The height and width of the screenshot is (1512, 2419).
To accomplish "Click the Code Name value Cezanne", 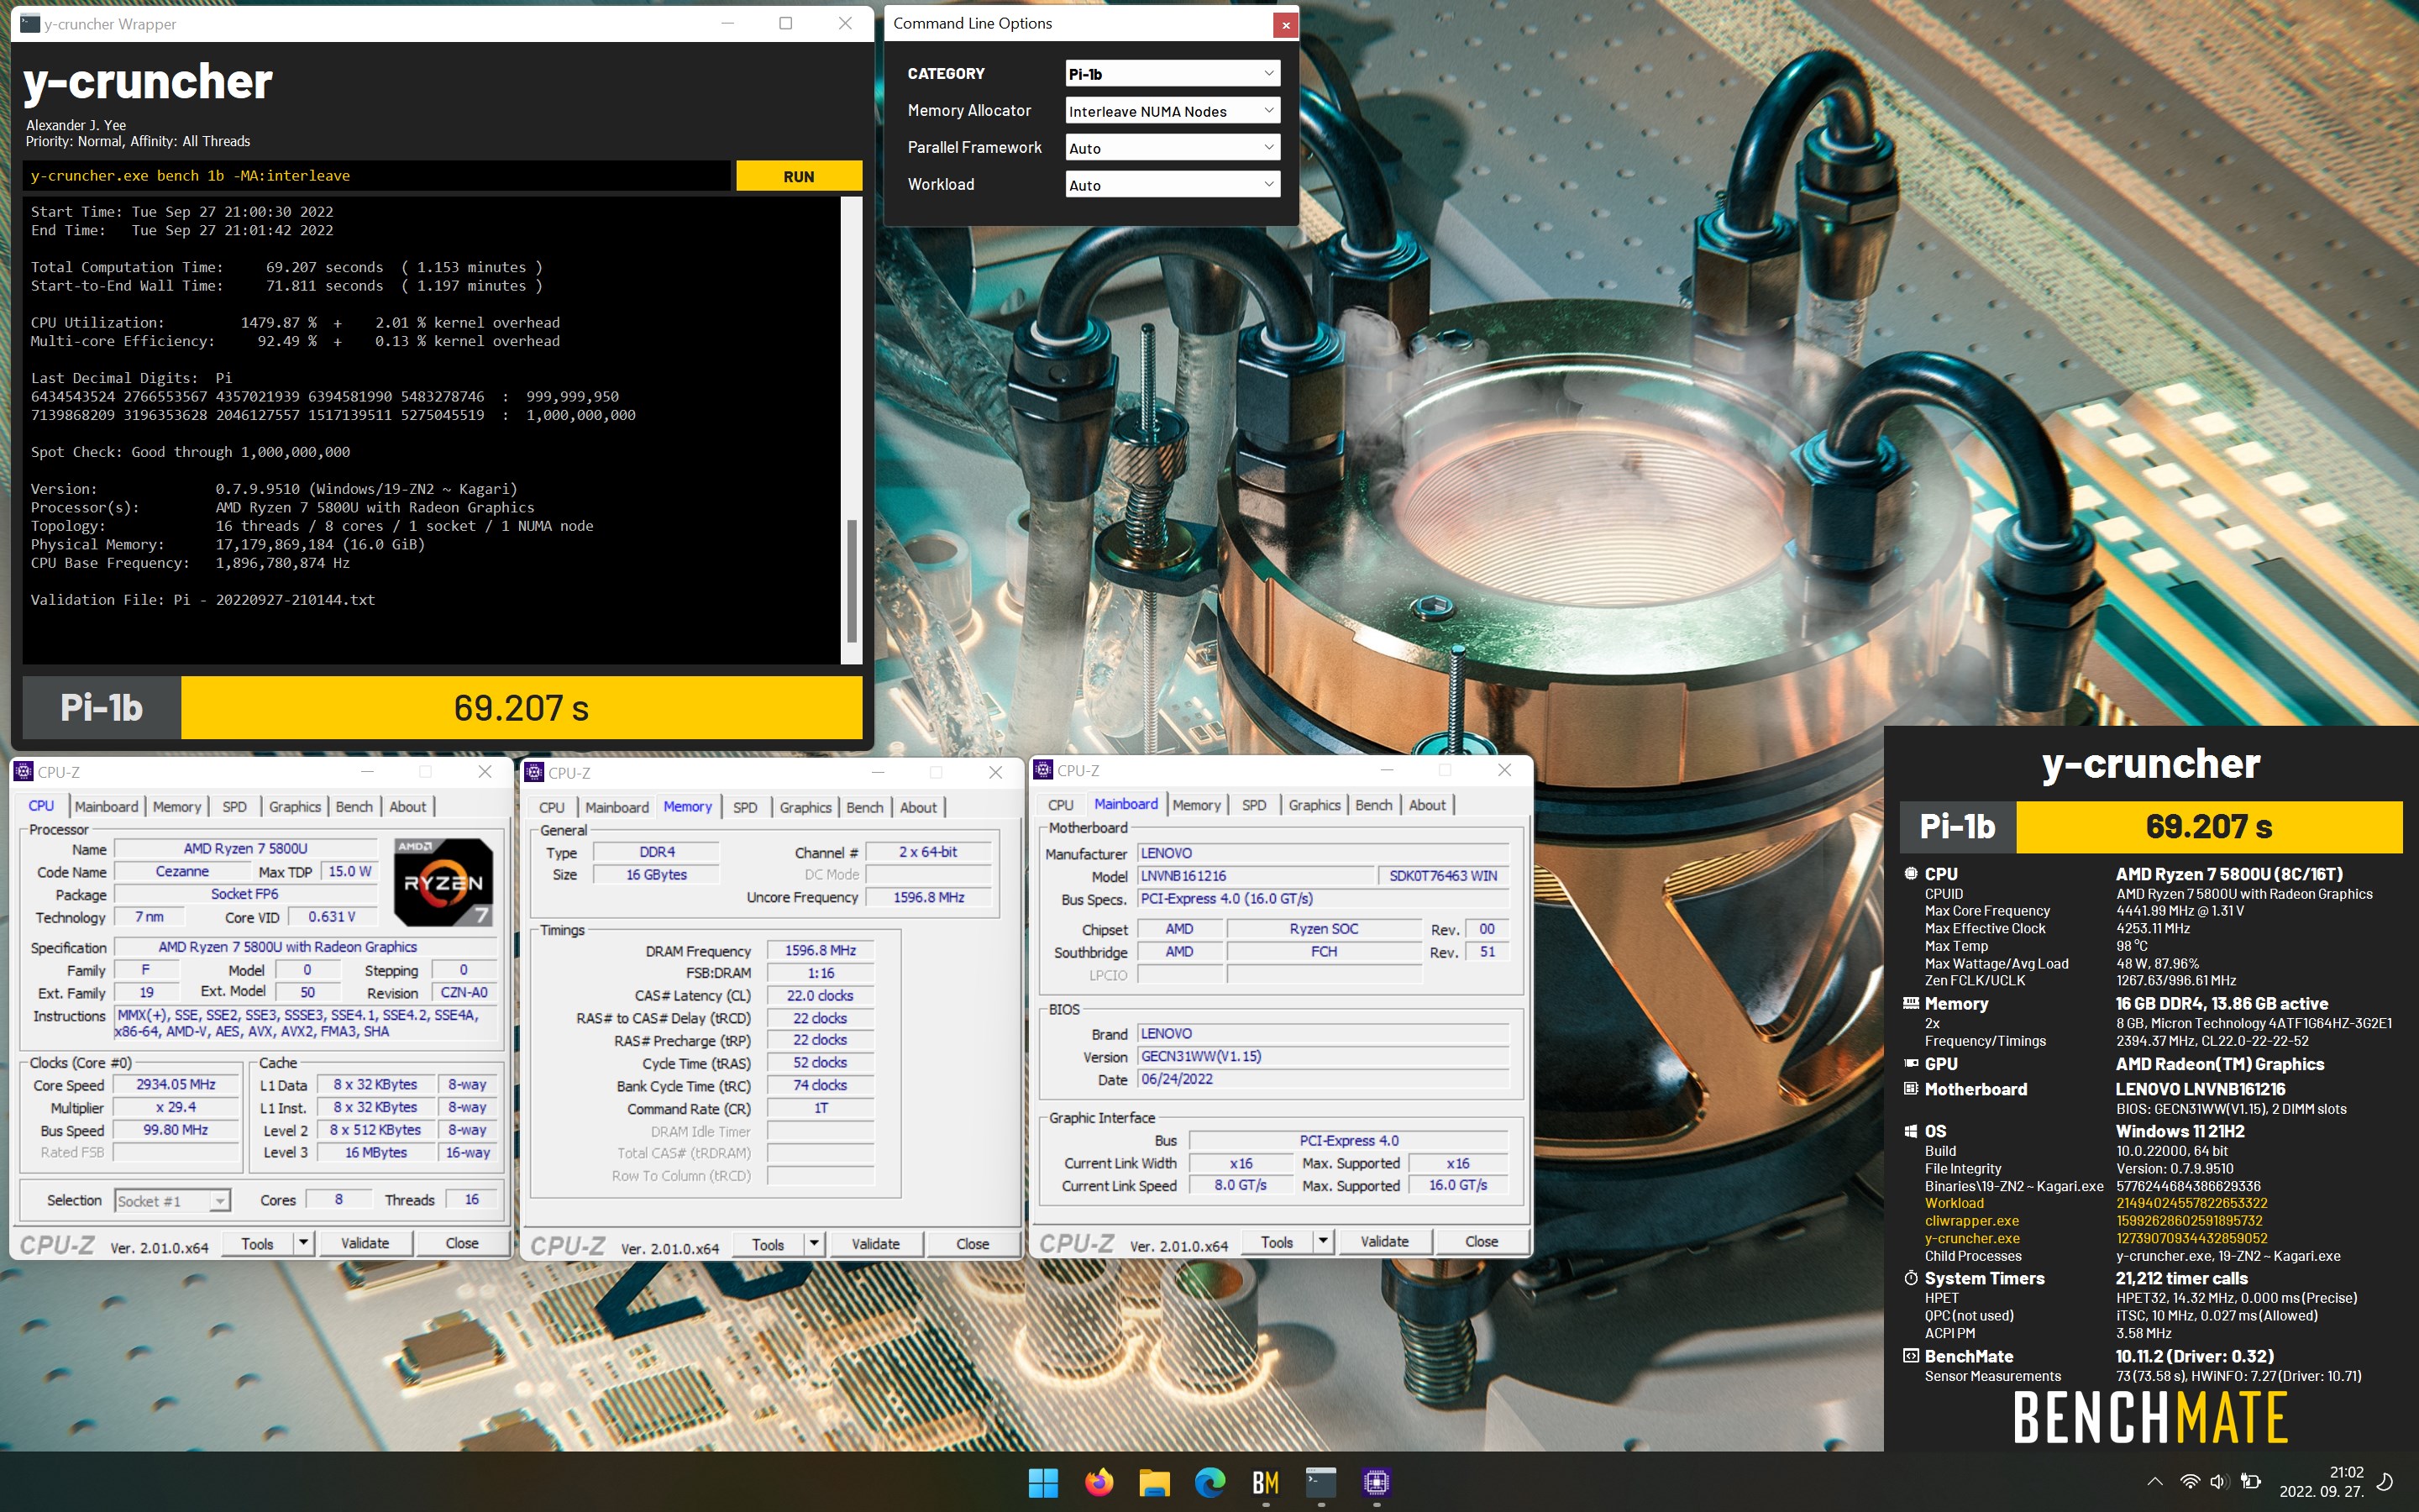I will (x=183, y=872).
